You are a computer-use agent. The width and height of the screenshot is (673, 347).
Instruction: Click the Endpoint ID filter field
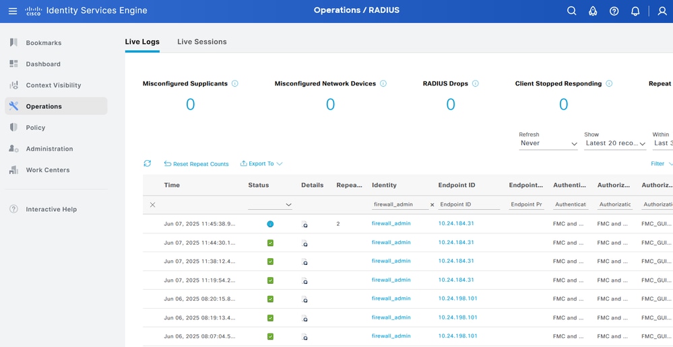pos(469,205)
